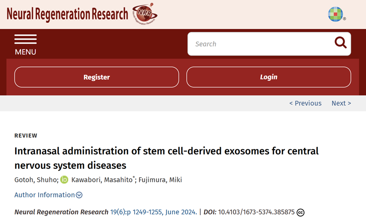The height and width of the screenshot is (222, 366).
Task: Go to the Next article
Action: pyautogui.click(x=341, y=103)
